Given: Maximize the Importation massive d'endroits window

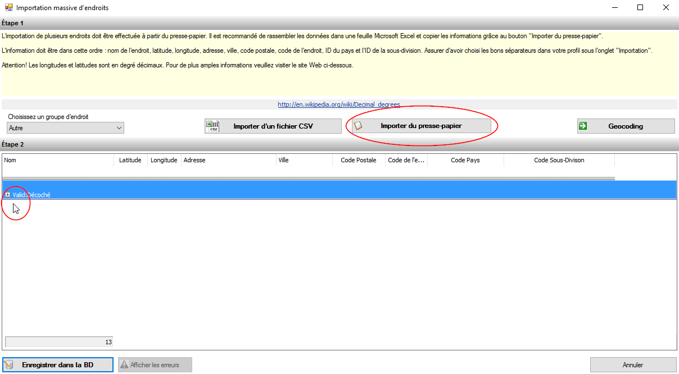Looking at the screenshot, I should click(x=640, y=8).
